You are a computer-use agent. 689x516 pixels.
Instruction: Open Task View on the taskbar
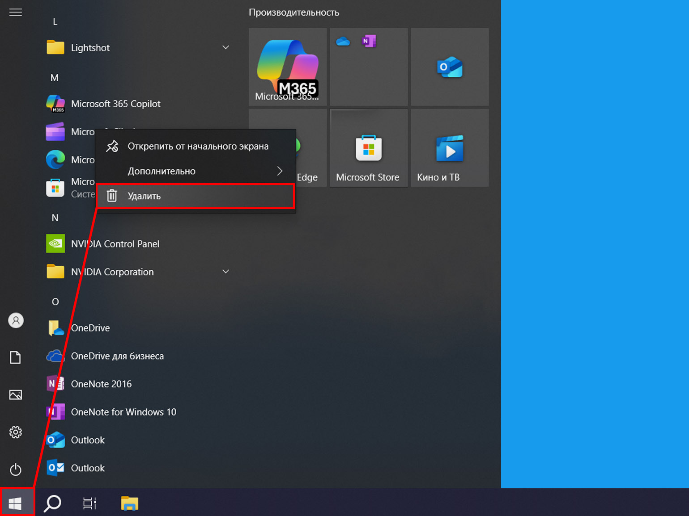point(90,503)
